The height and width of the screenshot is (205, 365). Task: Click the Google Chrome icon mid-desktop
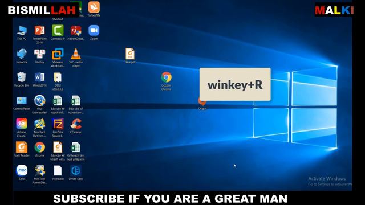click(166, 77)
